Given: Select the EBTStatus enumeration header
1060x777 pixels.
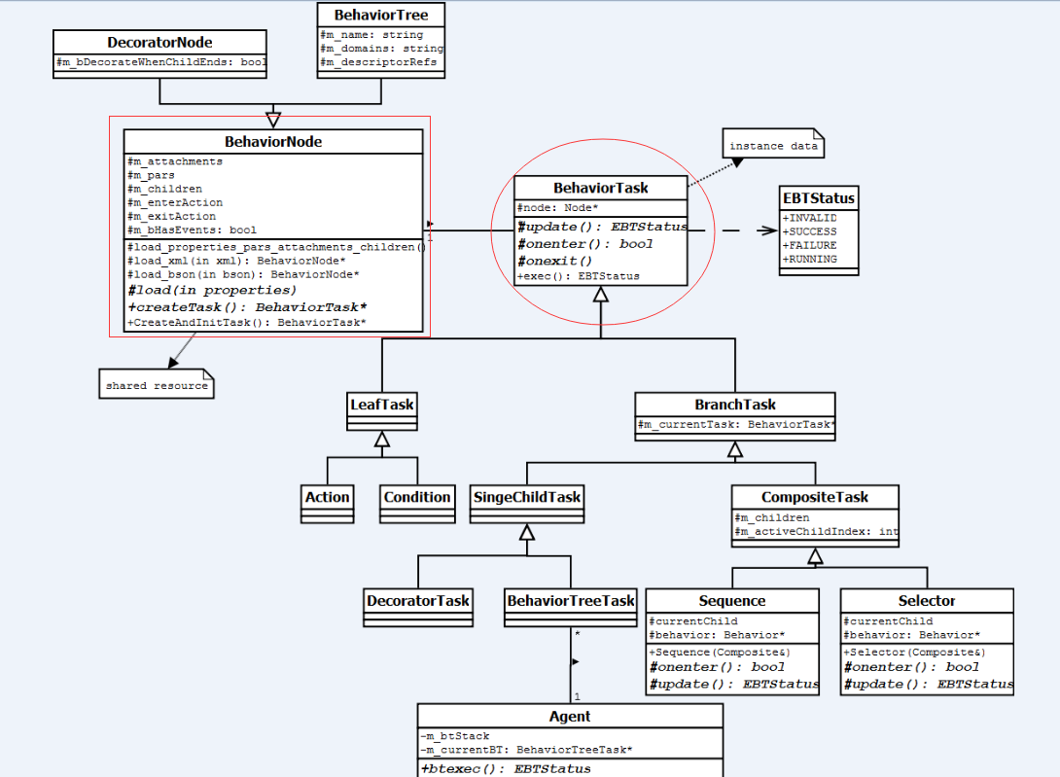Looking at the screenshot, I should (819, 198).
